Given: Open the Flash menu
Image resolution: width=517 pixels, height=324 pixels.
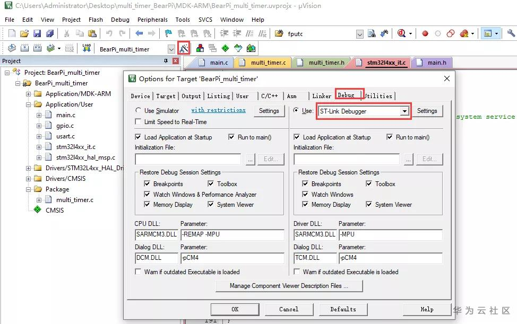Looking at the screenshot, I should tap(96, 20).
